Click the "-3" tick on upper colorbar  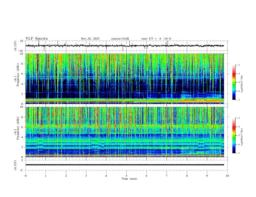239,65
